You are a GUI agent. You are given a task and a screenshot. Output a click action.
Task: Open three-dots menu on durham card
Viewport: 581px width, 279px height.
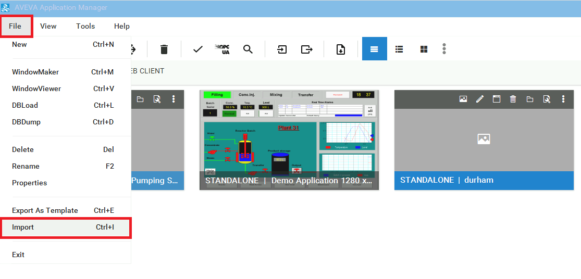563,99
